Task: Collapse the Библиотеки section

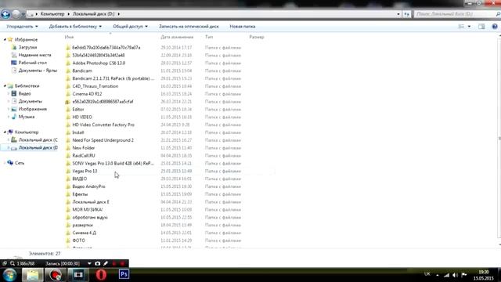Action: 5,86
